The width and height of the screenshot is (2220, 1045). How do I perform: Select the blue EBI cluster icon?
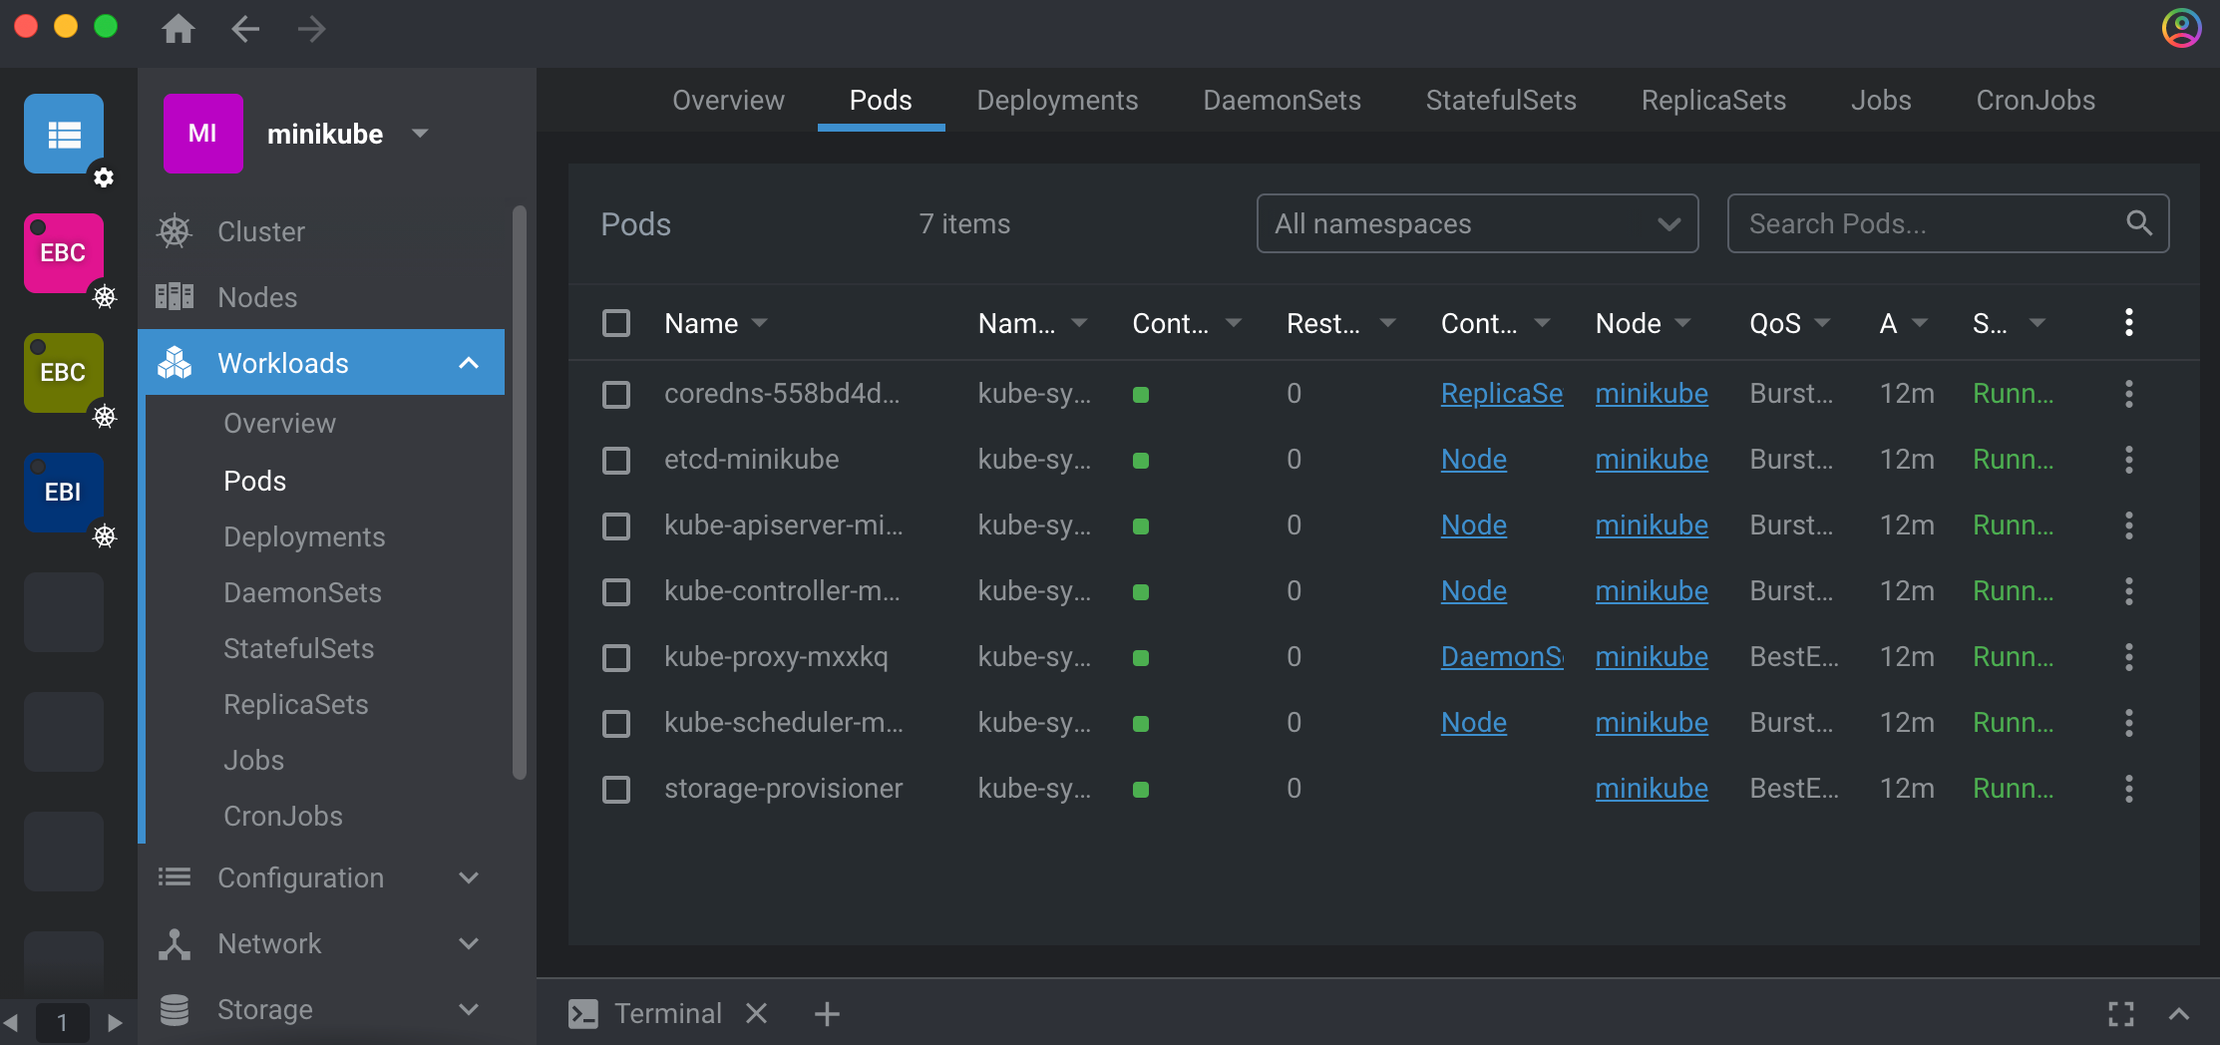click(x=63, y=492)
